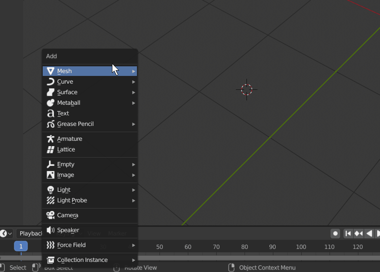Add a Camera object

click(90, 215)
